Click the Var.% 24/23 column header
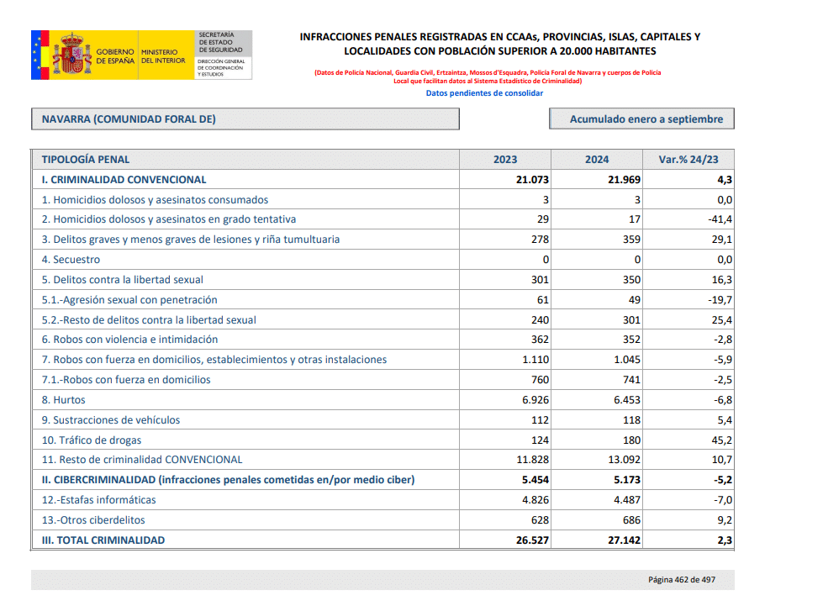This screenshot has height=606, width=823. (688, 159)
